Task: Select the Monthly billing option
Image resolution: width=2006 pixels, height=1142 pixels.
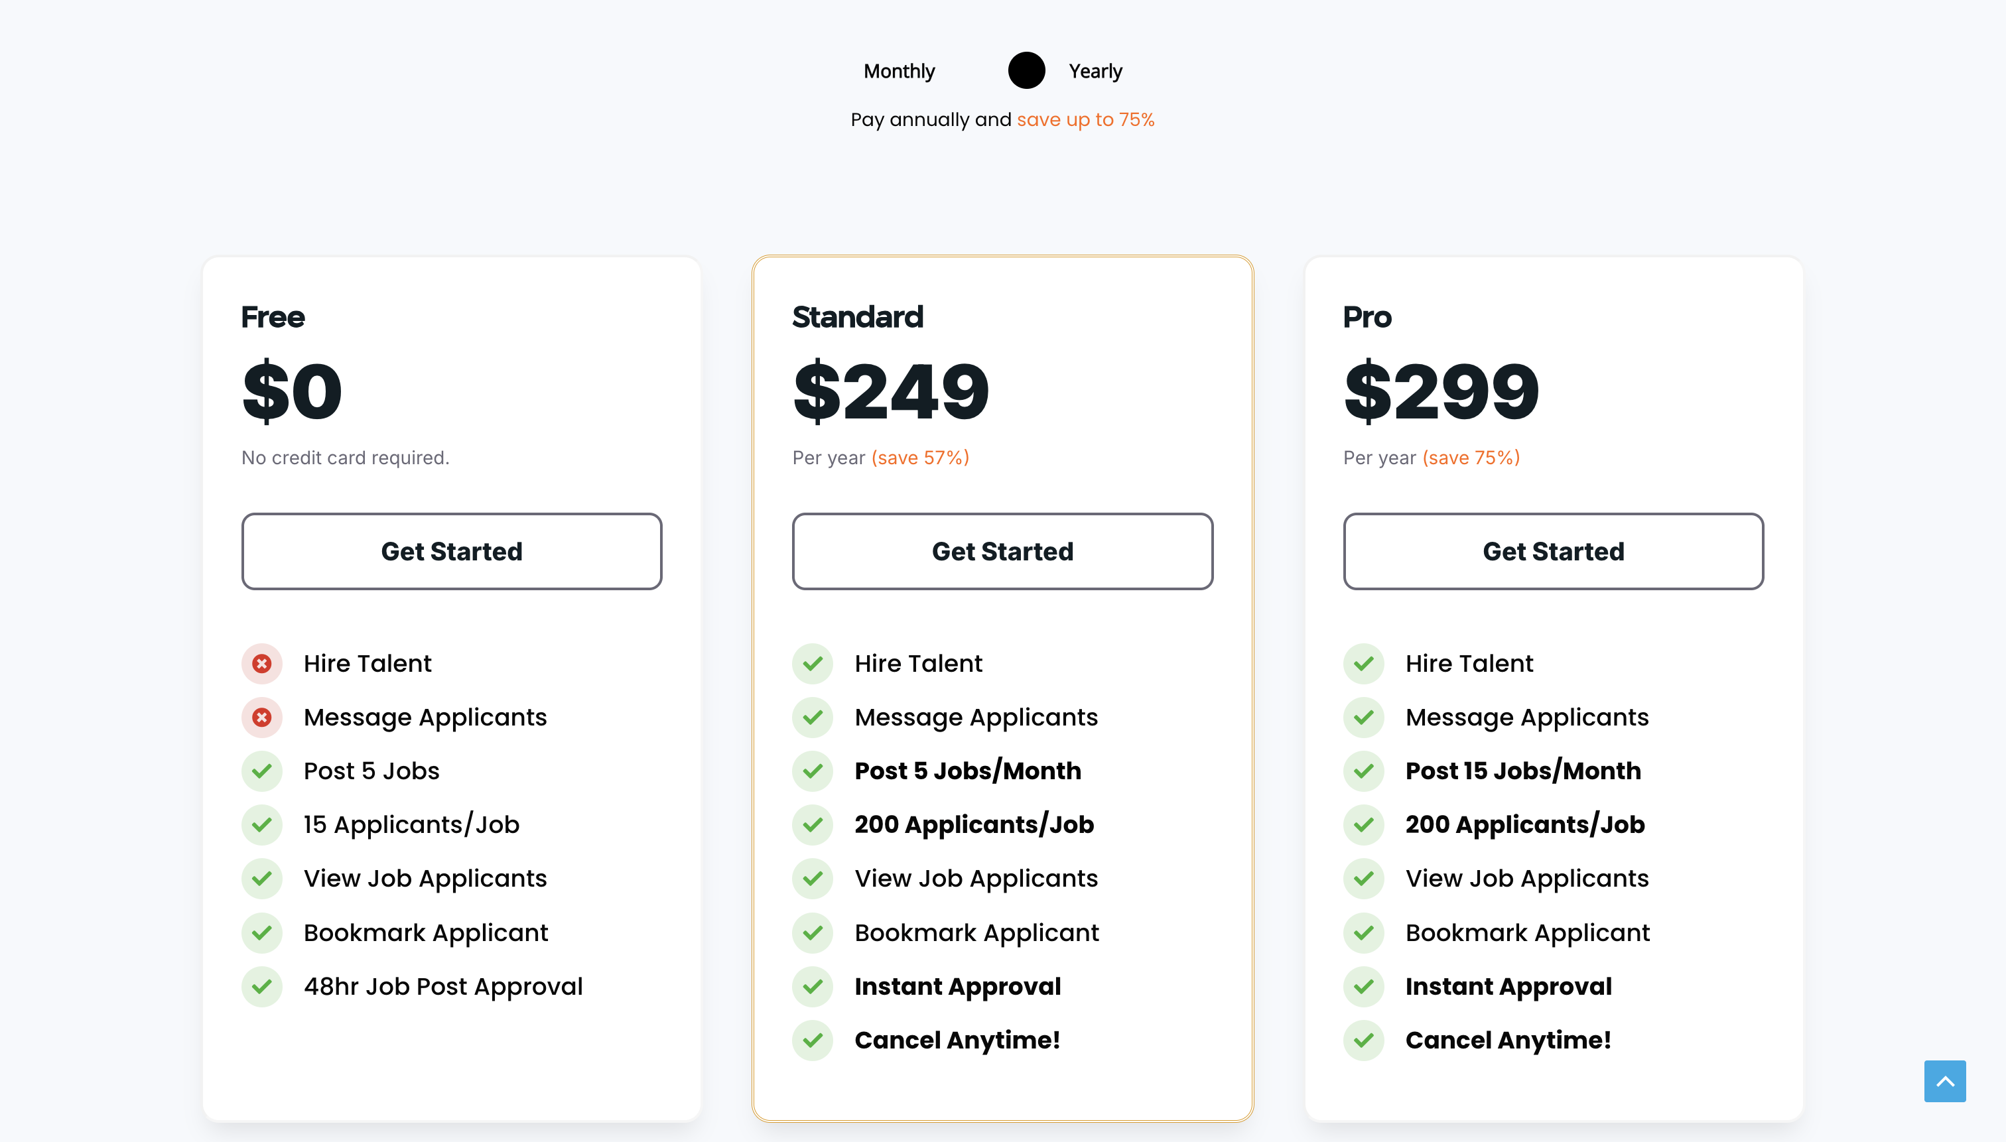Action: pos(899,72)
